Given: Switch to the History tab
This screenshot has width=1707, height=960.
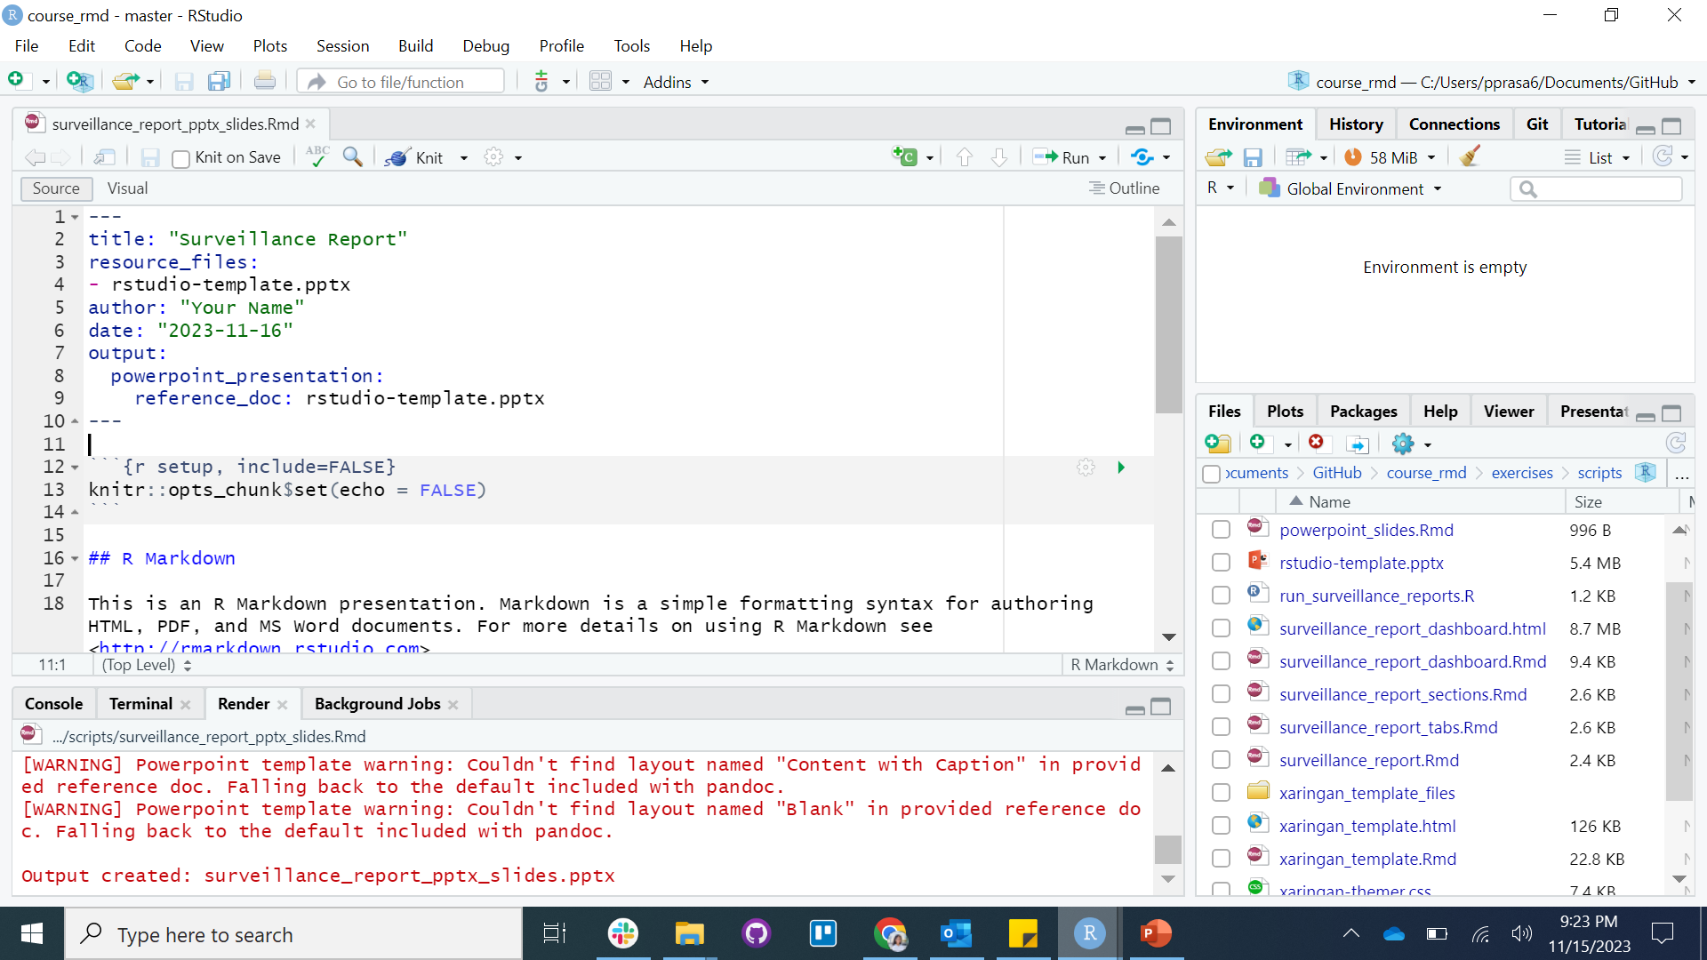Looking at the screenshot, I should (x=1356, y=124).
